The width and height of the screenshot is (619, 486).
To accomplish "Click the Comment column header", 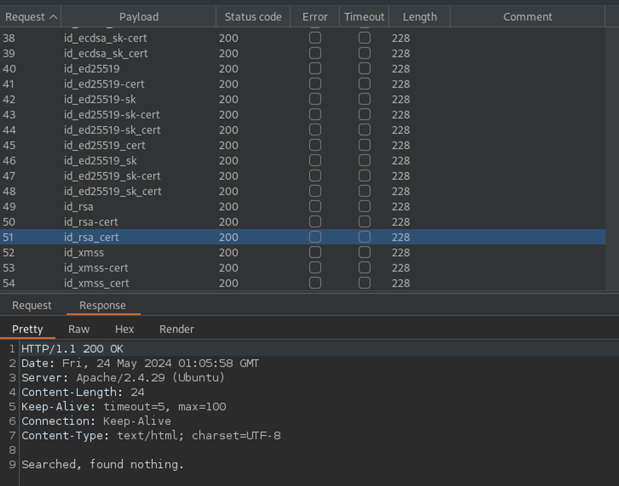I will point(527,17).
